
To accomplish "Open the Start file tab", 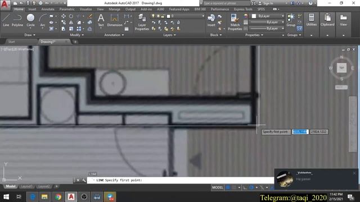I will [x=11, y=42].
